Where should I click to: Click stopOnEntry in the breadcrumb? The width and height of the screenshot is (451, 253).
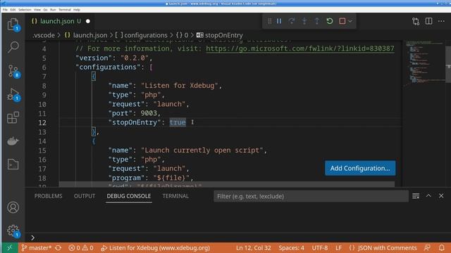tap(224, 35)
